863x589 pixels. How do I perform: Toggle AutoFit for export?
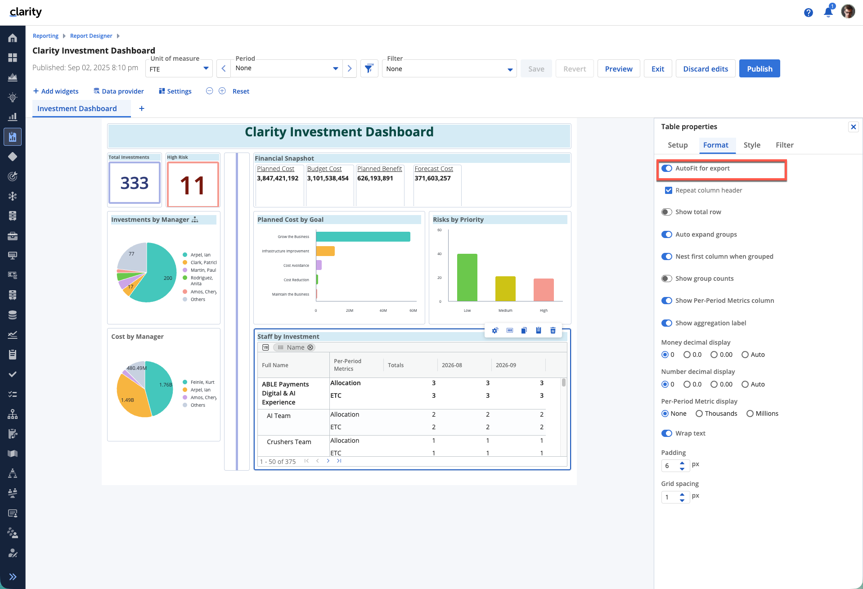(x=667, y=168)
